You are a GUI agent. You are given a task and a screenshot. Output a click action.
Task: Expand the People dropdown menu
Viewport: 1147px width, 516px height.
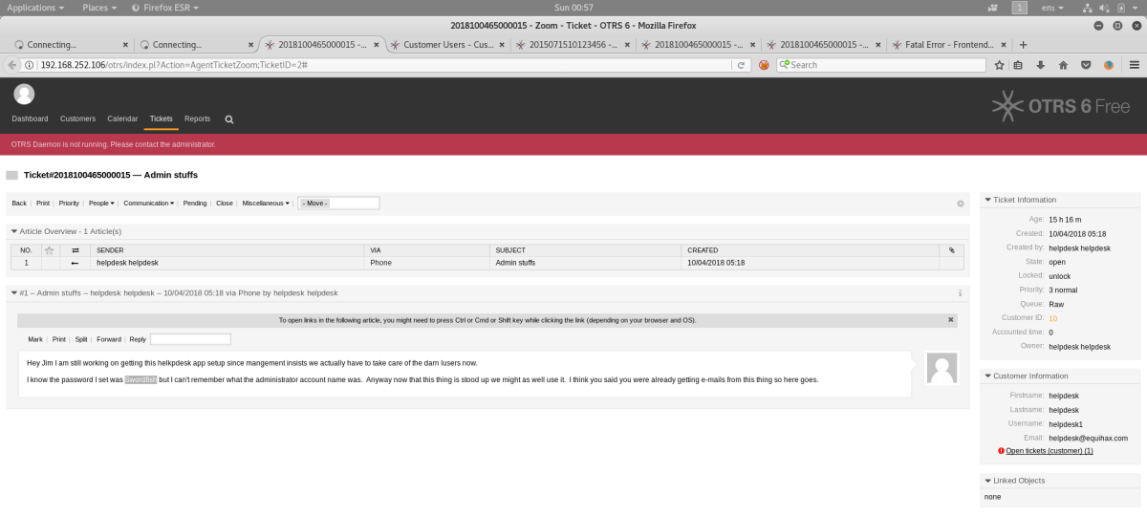coord(100,203)
